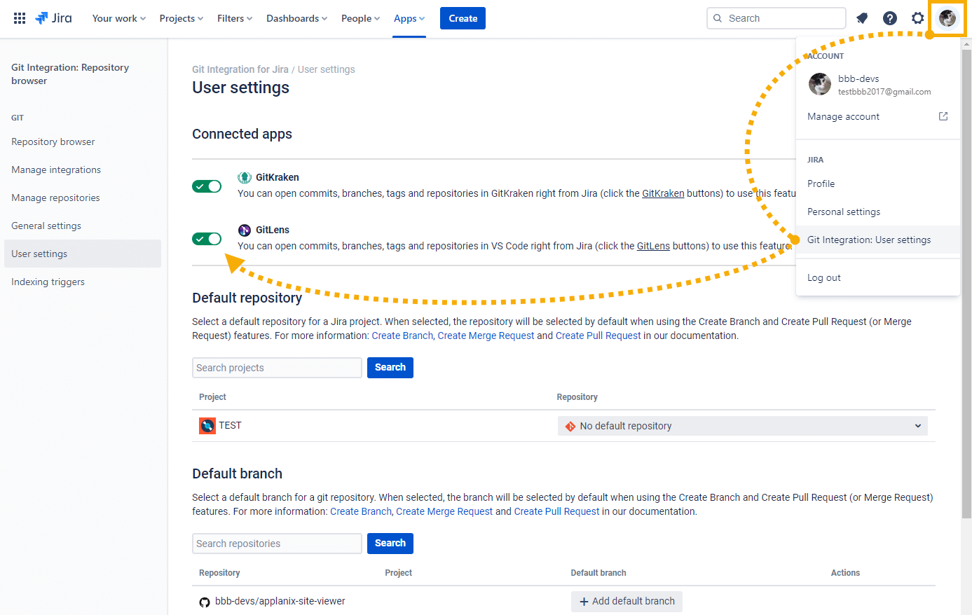Open the GitHub repository icon next to applanix-site-viewer
972x615 pixels.
pyautogui.click(x=204, y=601)
